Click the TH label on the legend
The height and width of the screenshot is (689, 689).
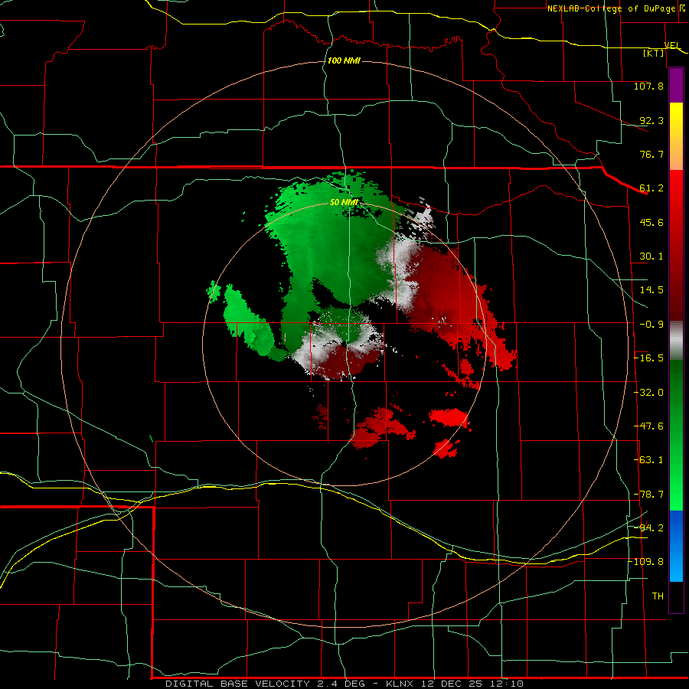[658, 596]
